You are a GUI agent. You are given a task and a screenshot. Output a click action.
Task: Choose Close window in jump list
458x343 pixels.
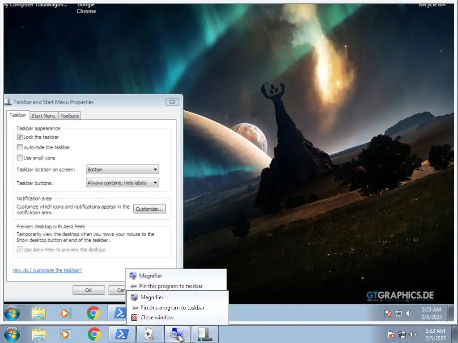point(178,318)
